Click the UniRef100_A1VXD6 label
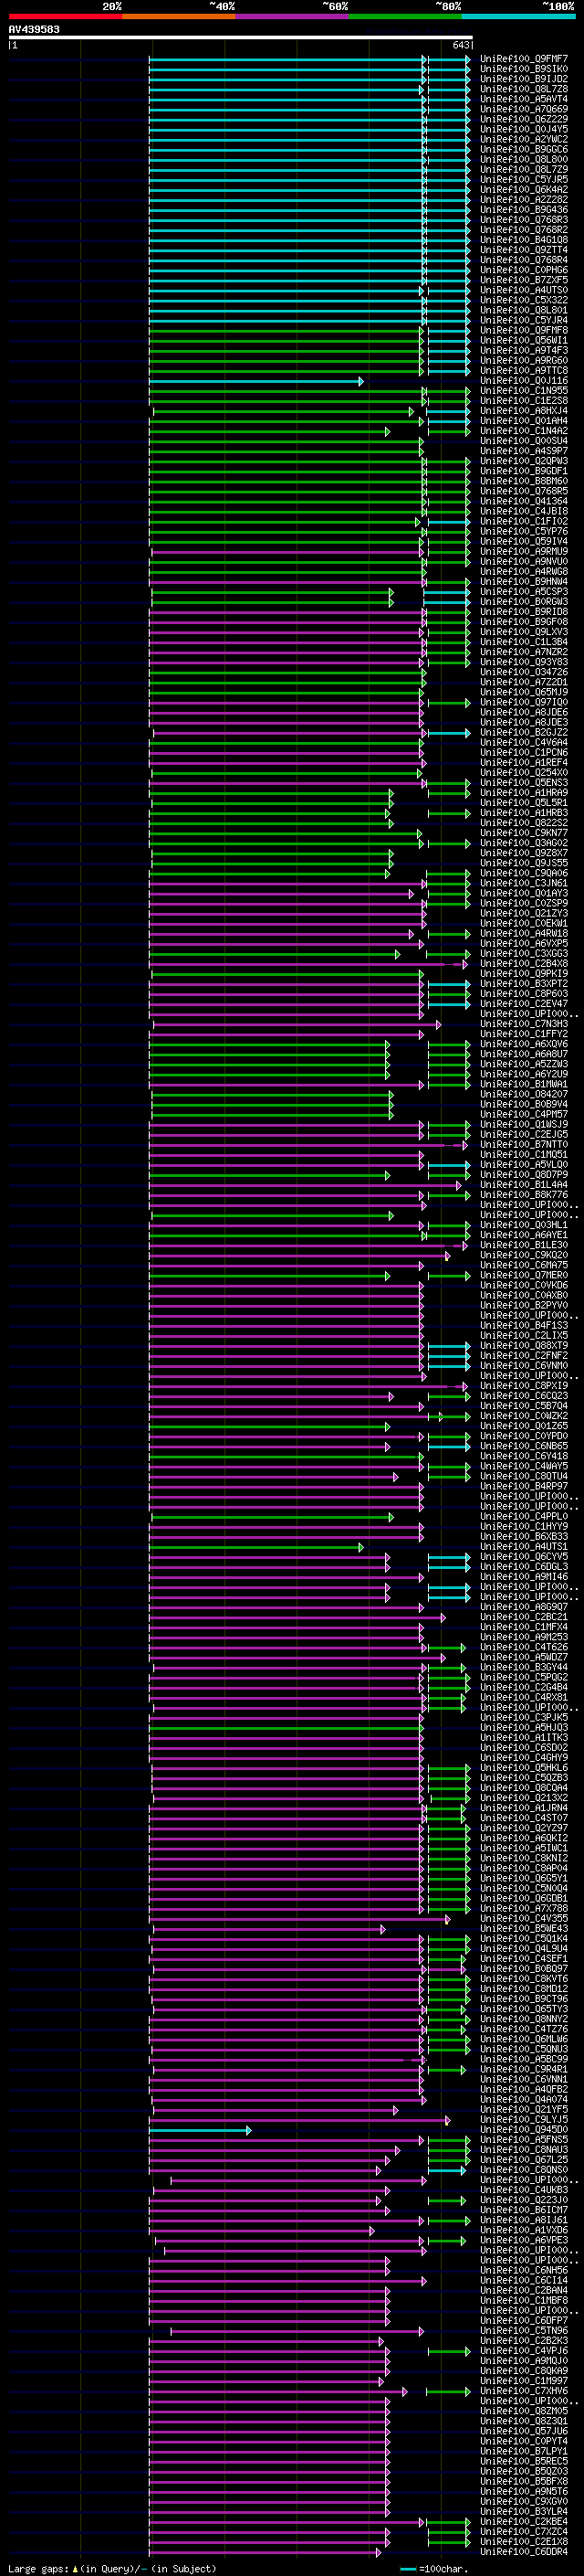 [x=524, y=2230]
